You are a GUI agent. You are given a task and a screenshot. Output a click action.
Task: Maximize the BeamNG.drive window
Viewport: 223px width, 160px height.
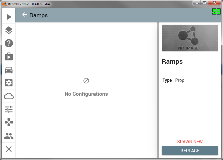[204, 3]
